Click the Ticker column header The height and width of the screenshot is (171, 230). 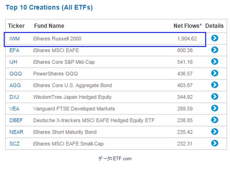click(16, 26)
